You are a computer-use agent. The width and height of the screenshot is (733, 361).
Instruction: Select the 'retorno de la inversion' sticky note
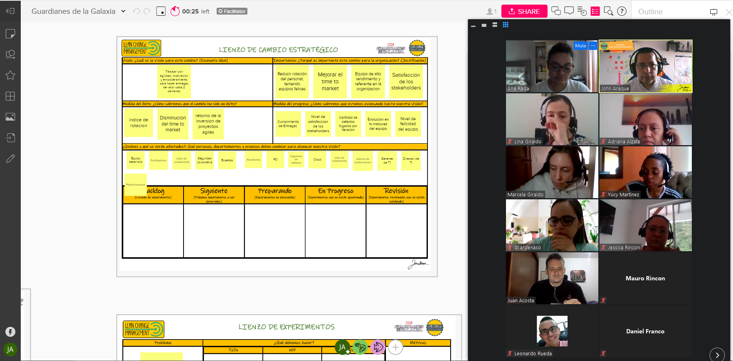coord(208,124)
